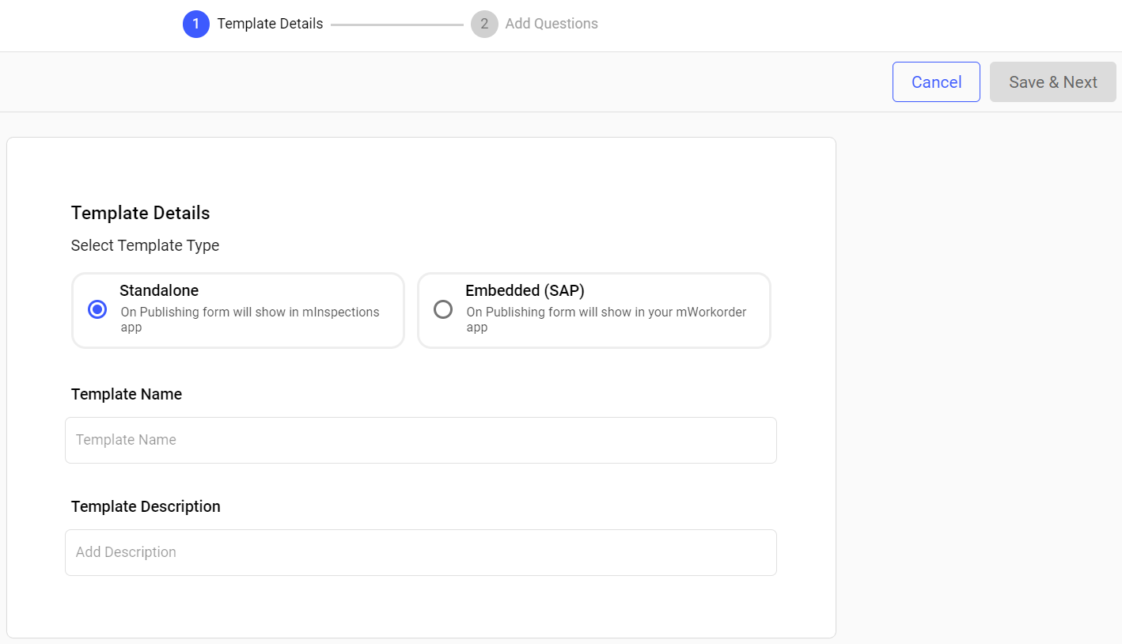The image size is (1122, 644).
Task: Click the mWorkorder app description text
Action: (x=606, y=320)
